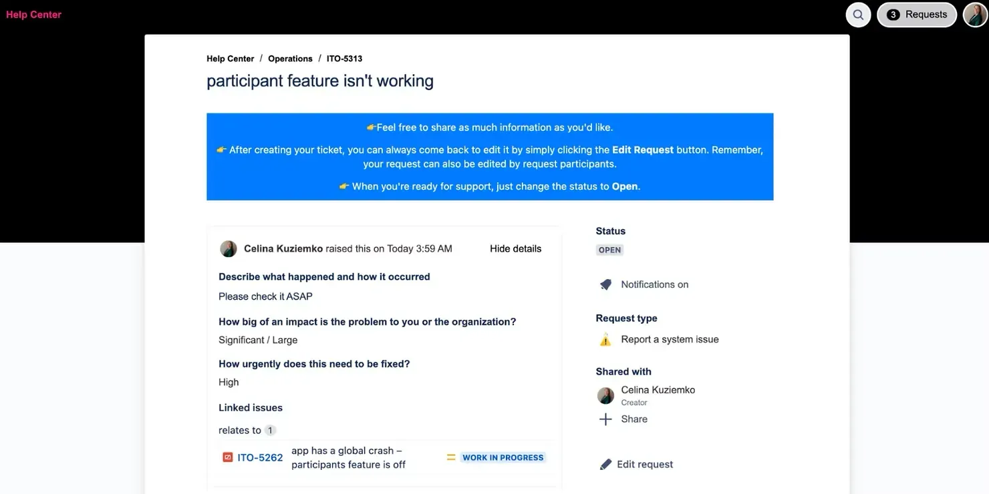The image size is (989, 494).
Task: Click Celina Kuziemko's avatar under Shared with
Action: click(x=605, y=395)
